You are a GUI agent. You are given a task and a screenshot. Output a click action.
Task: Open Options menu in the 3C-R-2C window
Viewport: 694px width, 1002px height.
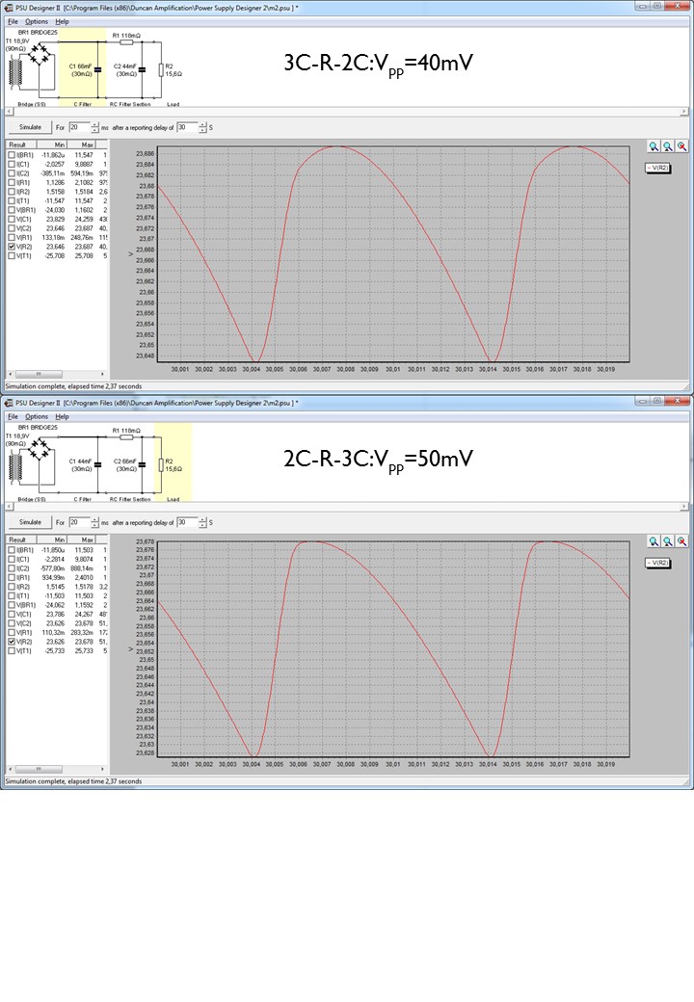37,22
